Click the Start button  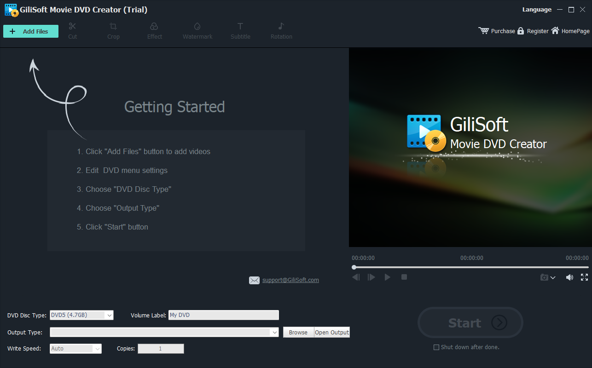coord(470,322)
